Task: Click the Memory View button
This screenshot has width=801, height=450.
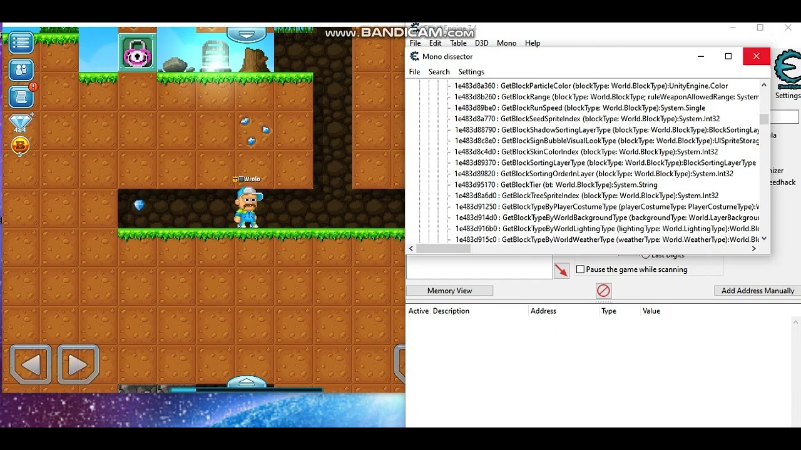Action: click(x=449, y=291)
